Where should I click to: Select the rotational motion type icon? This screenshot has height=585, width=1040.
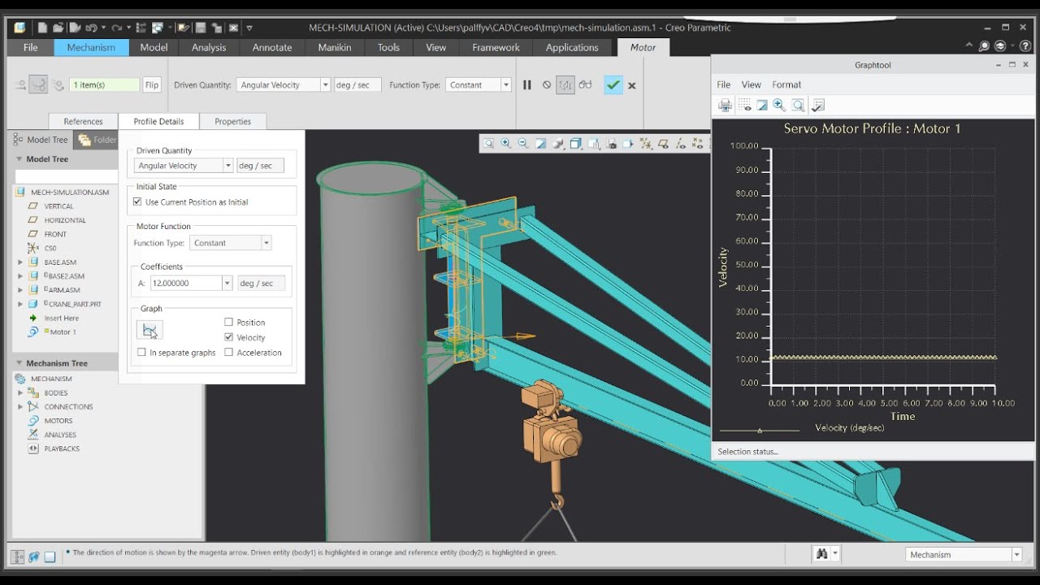coord(38,84)
